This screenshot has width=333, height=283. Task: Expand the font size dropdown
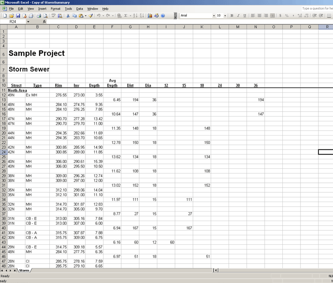[x=225, y=15]
